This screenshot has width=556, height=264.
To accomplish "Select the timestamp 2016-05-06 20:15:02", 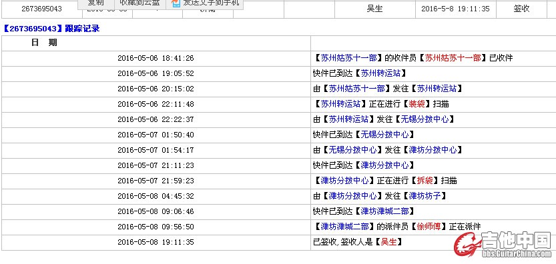I will [156, 89].
